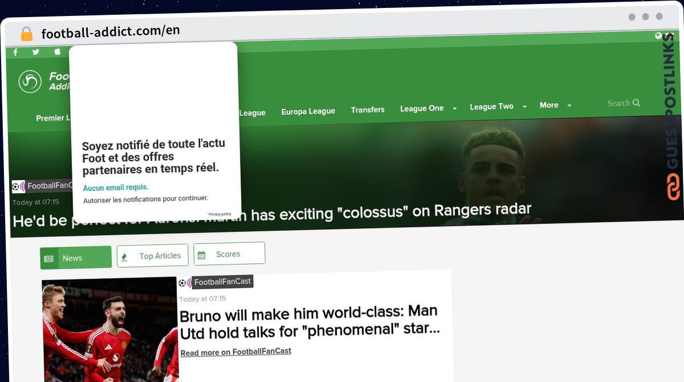This screenshot has height=382, width=684.
Task: Expand the League Two dropdown arrow
Action: point(524,107)
